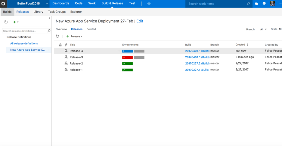Image resolution: width=282 pixels, height=146 pixels.
Task: Open build 20170227.1 link
Action: click(197, 70)
